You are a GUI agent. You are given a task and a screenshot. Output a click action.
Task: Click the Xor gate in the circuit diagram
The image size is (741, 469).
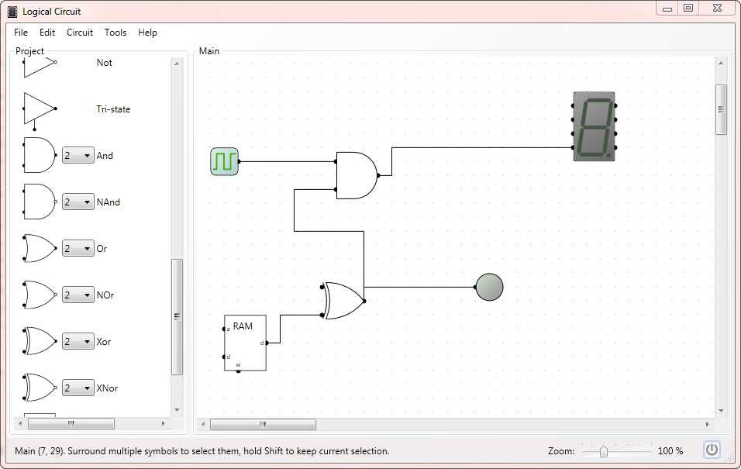click(343, 301)
